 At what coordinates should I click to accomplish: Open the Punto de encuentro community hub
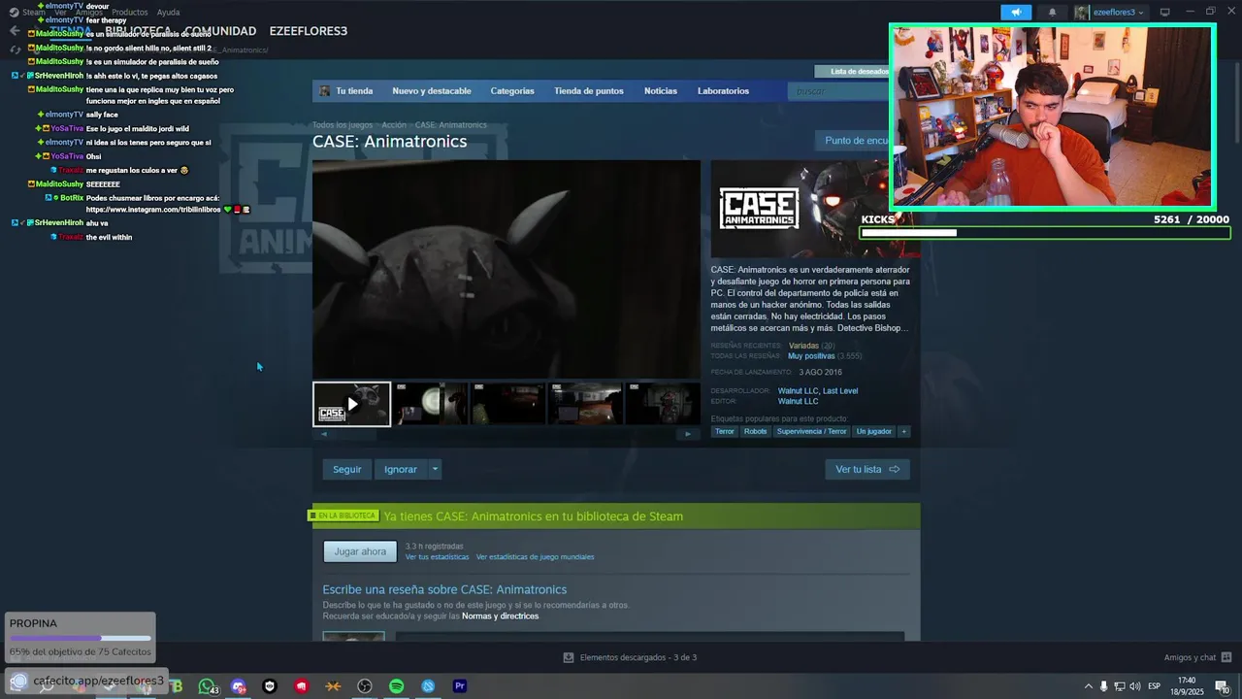pyautogui.click(x=857, y=141)
